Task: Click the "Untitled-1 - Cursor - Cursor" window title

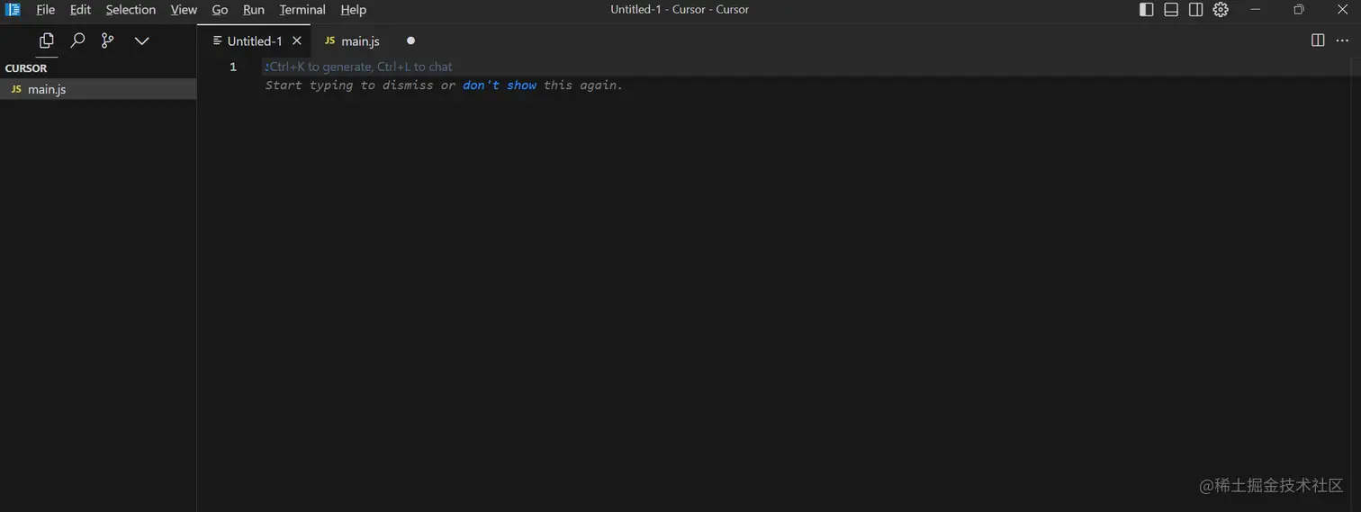Action: [x=680, y=10]
